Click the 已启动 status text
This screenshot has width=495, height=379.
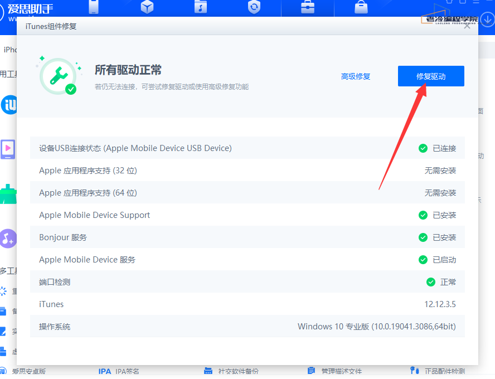pyautogui.click(x=444, y=260)
